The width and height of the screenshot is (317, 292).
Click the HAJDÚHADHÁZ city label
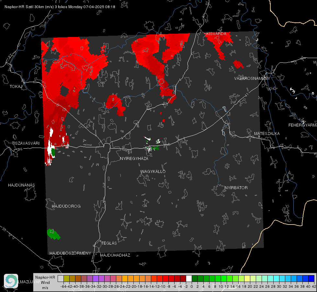[115, 255]
